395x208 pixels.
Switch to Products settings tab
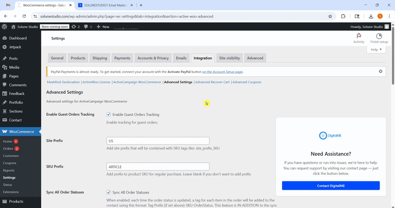point(78,58)
